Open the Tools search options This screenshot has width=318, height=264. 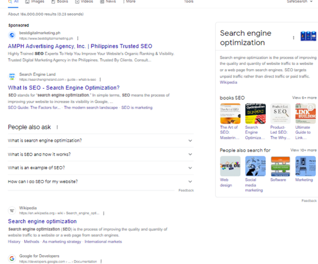(189, 2)
